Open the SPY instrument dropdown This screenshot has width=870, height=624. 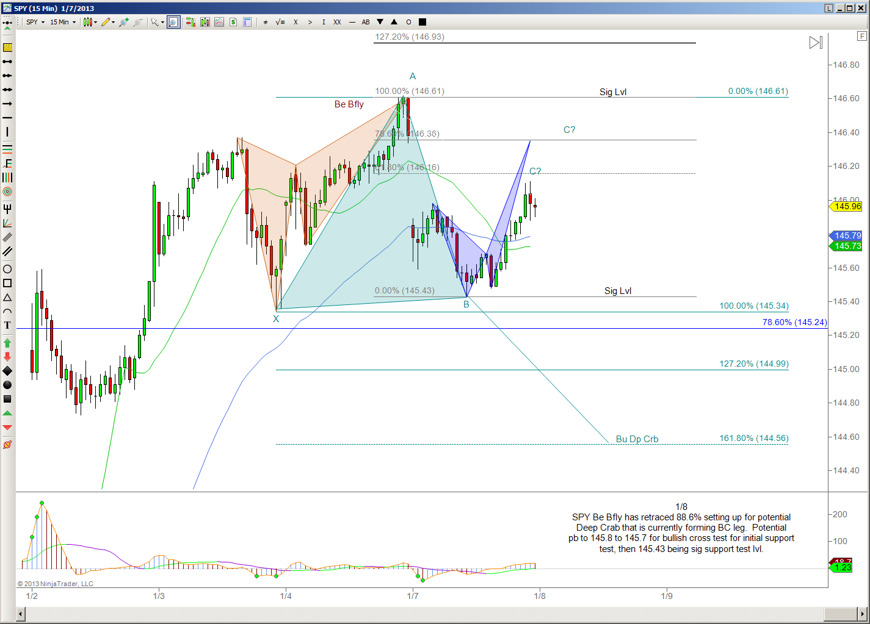[35, 22]
